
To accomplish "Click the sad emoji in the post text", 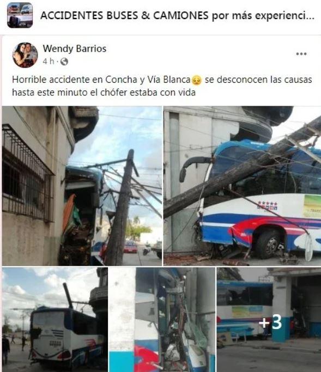I will pyautogui.click(x=197, y=80).
